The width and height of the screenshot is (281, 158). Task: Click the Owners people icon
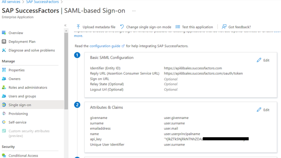(x=4, y=79)
